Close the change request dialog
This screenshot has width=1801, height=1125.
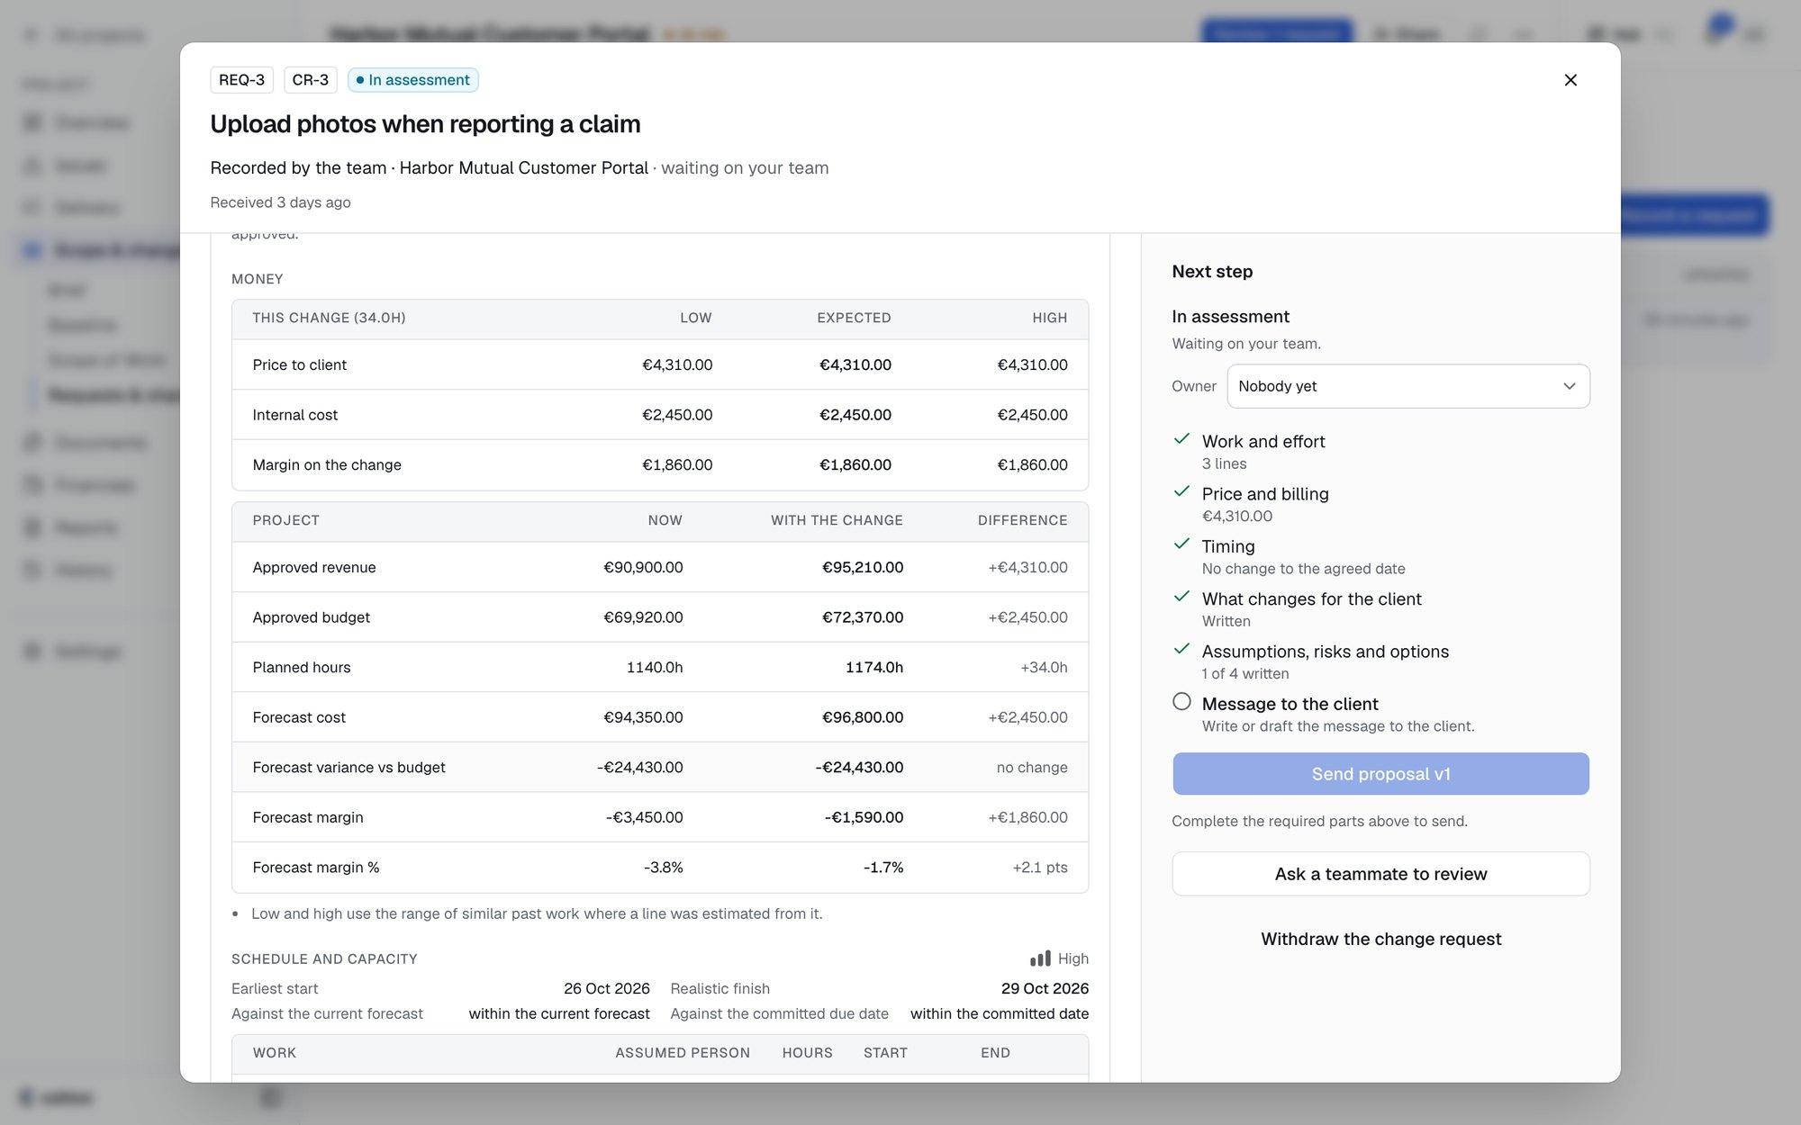tap(1570, 80)
